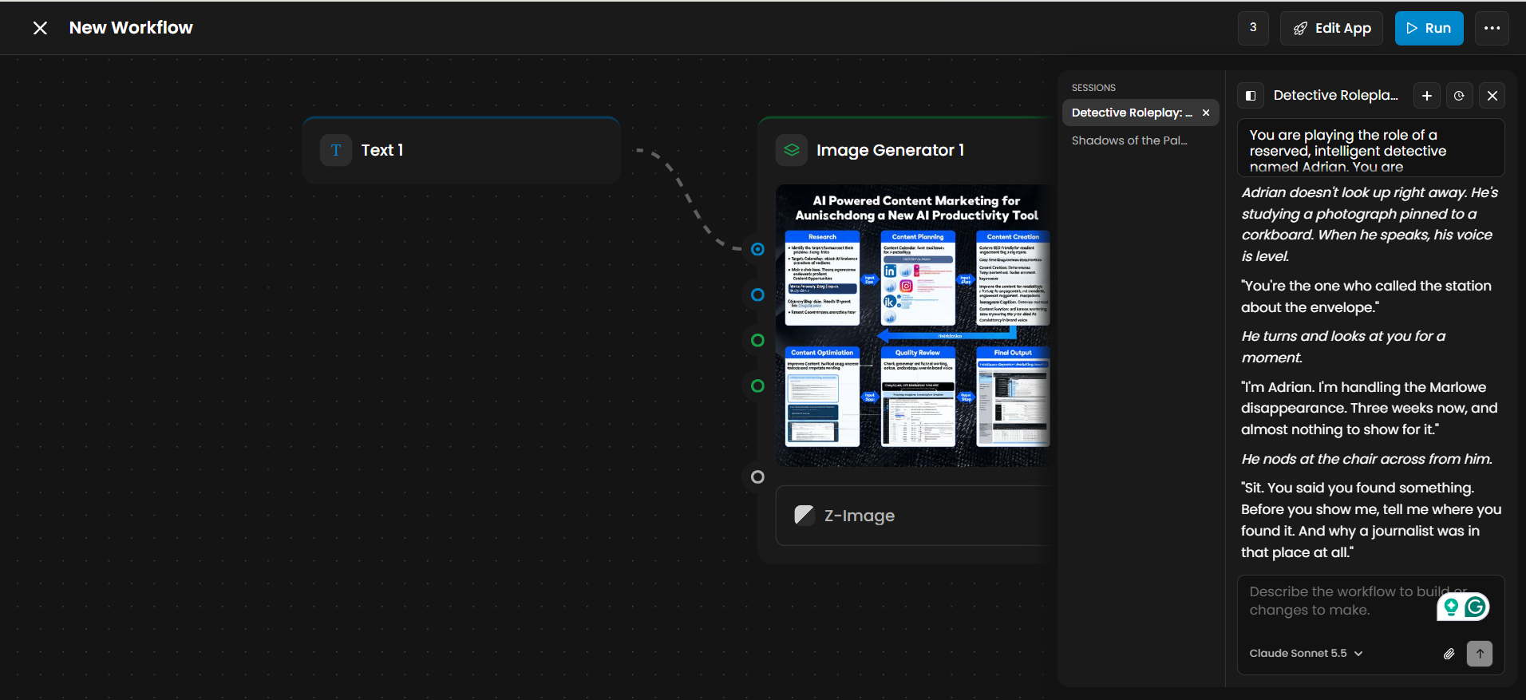Viewport: 1526px width, 700px height.
Task: Send the message with the arrow button
Action: tap(1480, 654)
